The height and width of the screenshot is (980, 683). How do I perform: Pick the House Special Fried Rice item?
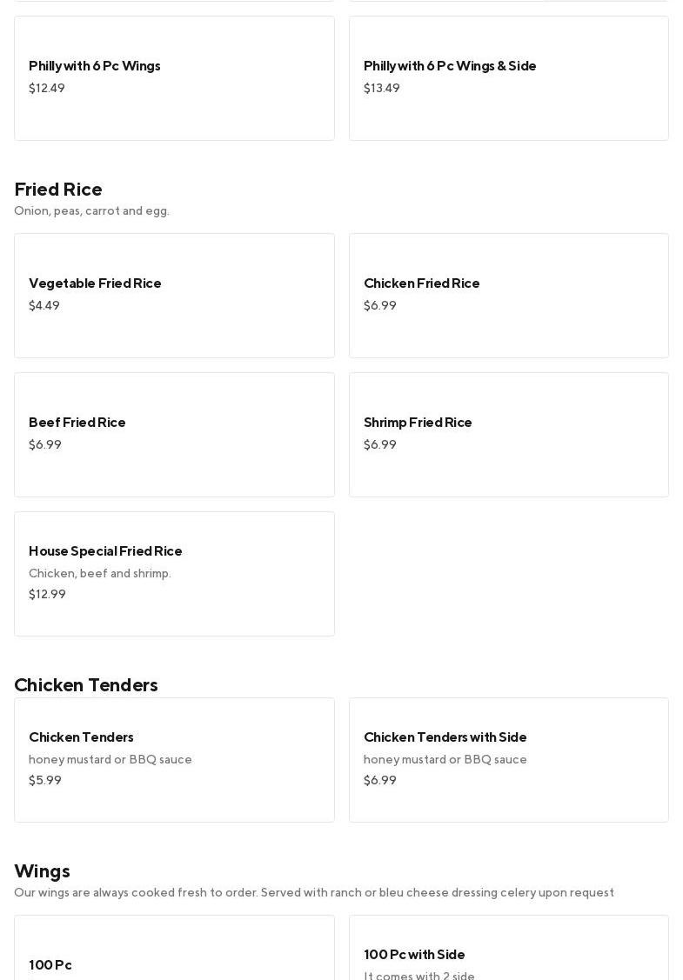pyautogui.click(x=174, y=573)
